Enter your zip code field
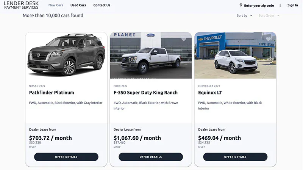The image size is (303, 170). [259, 6]
